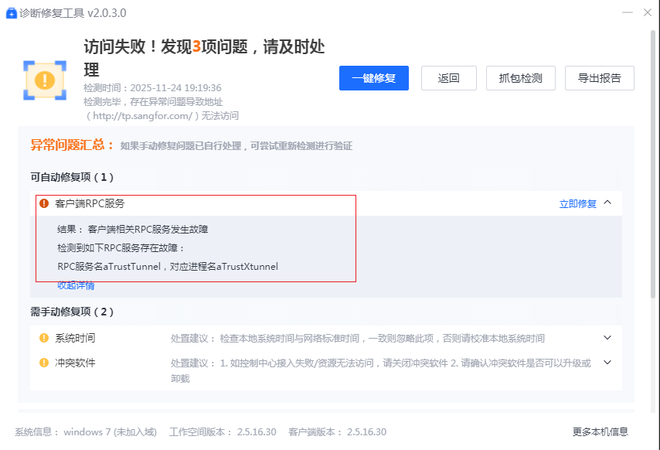Click the diagnostic tool app icon in title bar

coord(12,13)
